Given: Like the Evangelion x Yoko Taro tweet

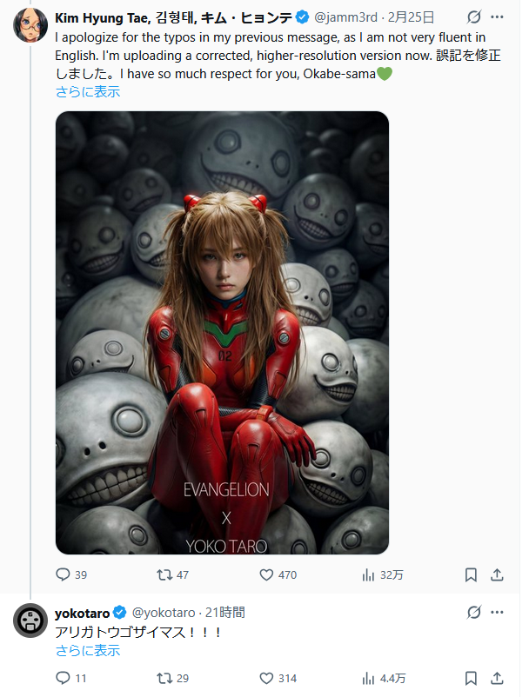Looking at the screenshot, I should pos(268,574).
